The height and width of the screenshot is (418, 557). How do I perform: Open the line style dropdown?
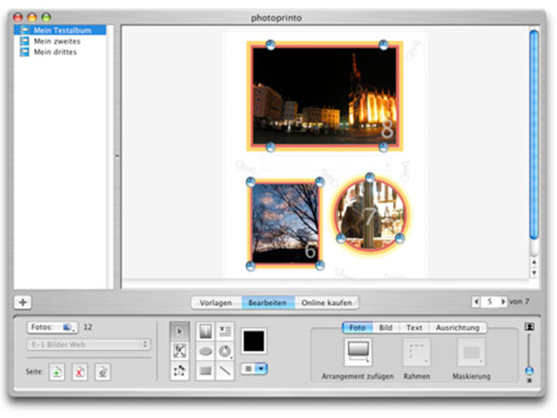point(254,369)
